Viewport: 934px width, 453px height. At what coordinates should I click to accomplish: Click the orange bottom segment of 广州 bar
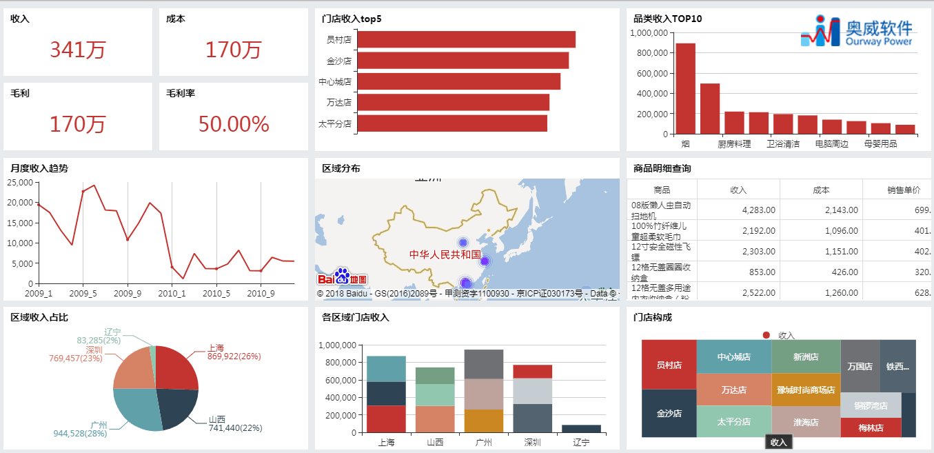(x=484, y=421)
